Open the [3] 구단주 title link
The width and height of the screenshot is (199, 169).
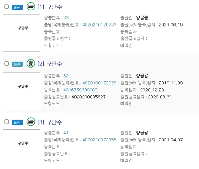(x=50, y=122)
